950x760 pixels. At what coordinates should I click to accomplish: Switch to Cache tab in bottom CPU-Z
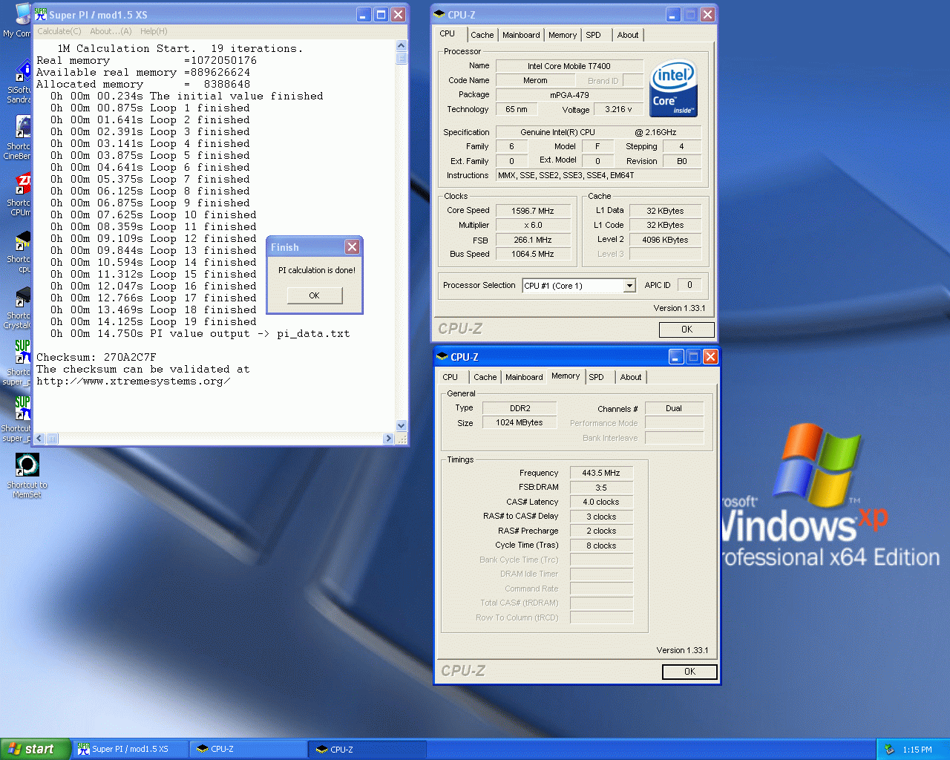pos(485,377)
